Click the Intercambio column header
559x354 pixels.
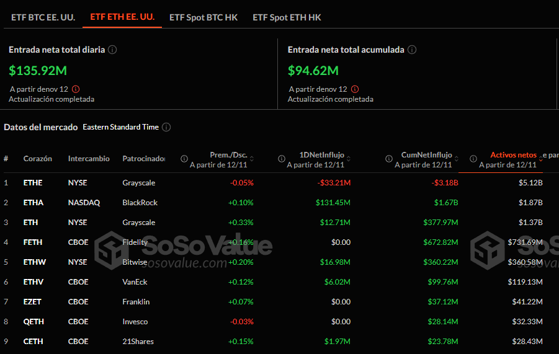tap(89, 159)
